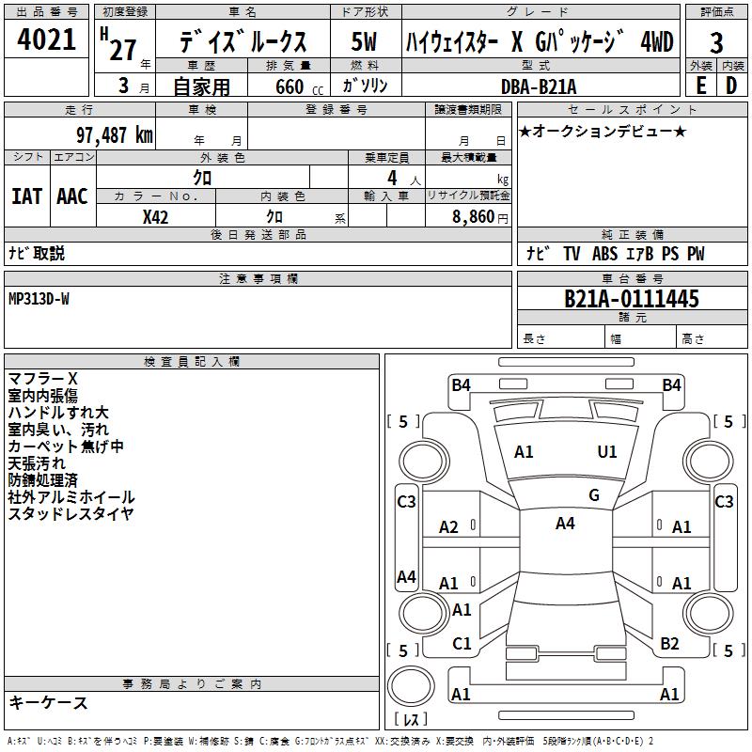Screen dimensions: 752x752
Task: Click the マフラーX inspector note
Action: coord(42,379)
